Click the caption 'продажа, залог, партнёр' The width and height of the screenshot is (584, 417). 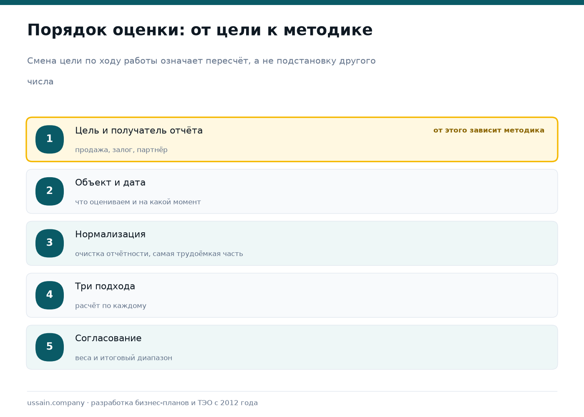(121, 150)
